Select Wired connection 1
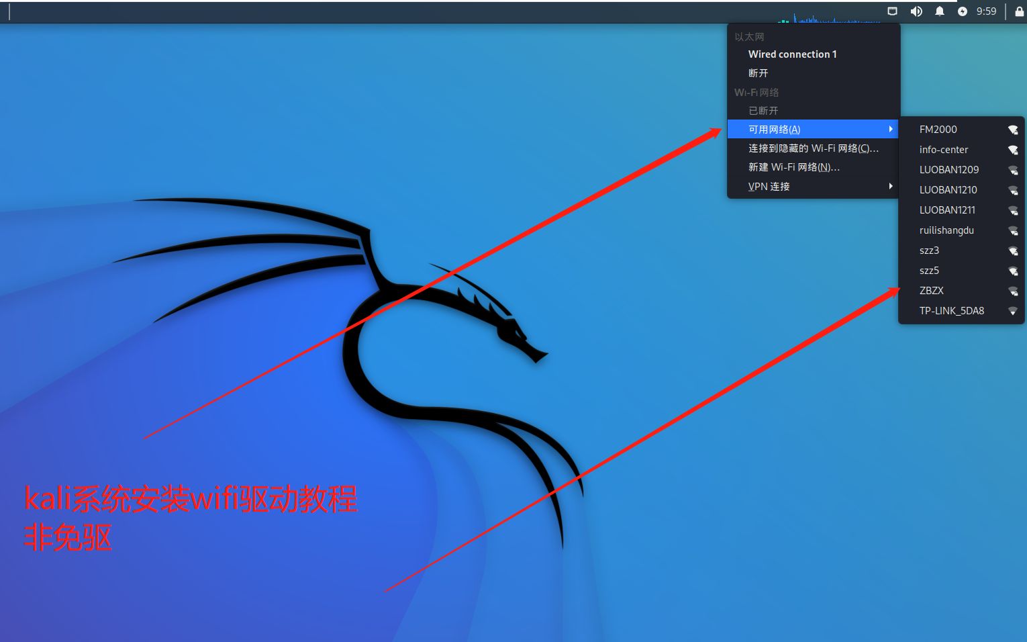Image resolution: width=1027 pixels, height=642 pixels. click(x=814, y=54)
